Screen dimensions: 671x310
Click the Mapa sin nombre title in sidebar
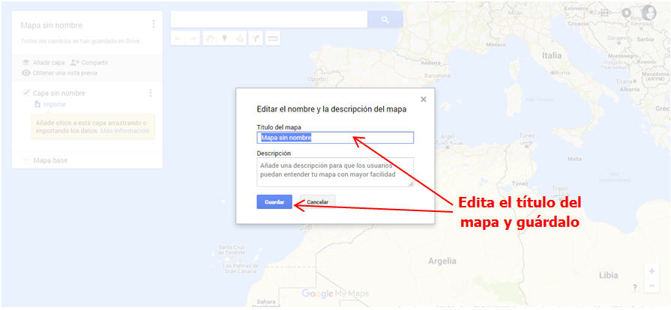(x=51, y=25)
